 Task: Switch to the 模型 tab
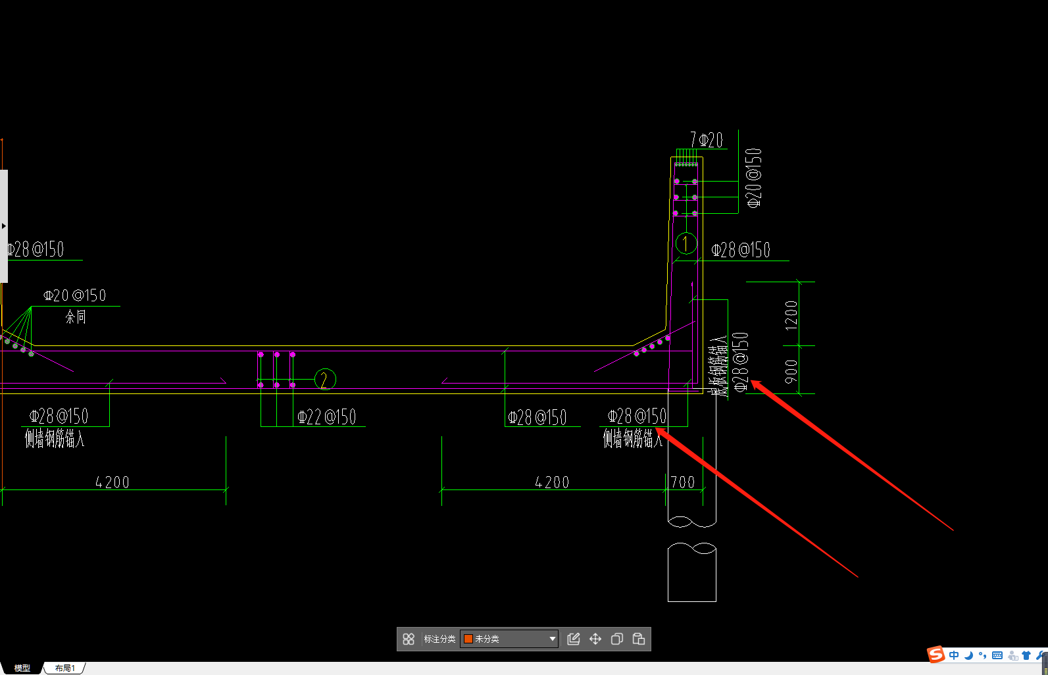(22, 668)
